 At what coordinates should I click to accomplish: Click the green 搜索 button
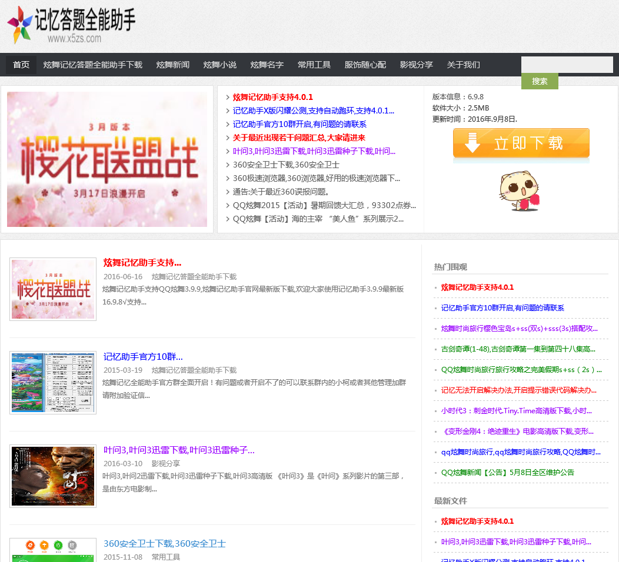[x=540, y=81]
